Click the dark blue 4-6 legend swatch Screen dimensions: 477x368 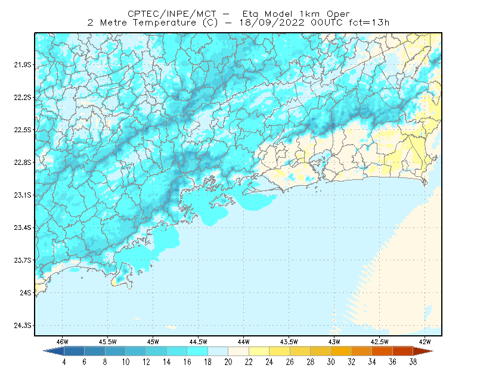coord(74,351)
